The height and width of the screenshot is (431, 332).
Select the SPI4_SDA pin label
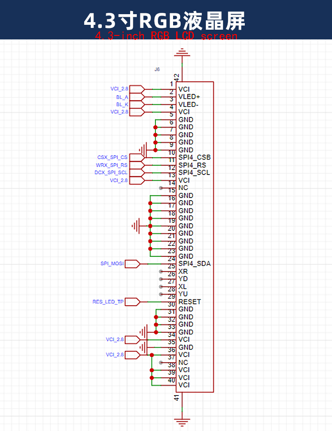[x=194, y=264]
